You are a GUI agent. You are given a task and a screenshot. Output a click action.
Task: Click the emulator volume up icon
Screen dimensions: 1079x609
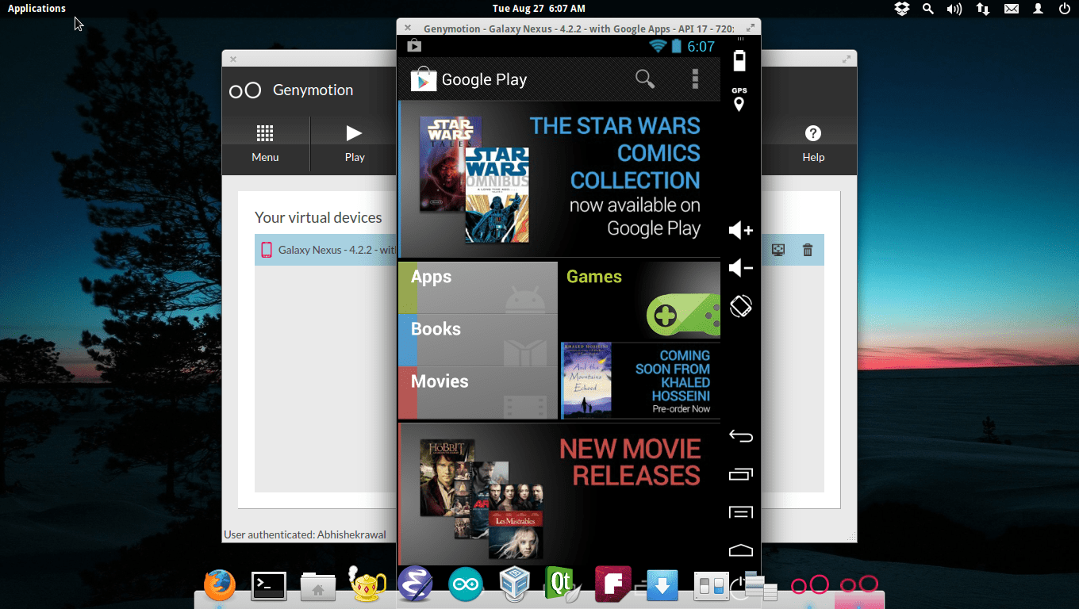pos(741,230)
